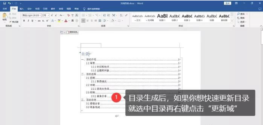Screen dimensions: 263x125
Task: Click the Sort icon in paragraph group
Action: pos(121,15)
